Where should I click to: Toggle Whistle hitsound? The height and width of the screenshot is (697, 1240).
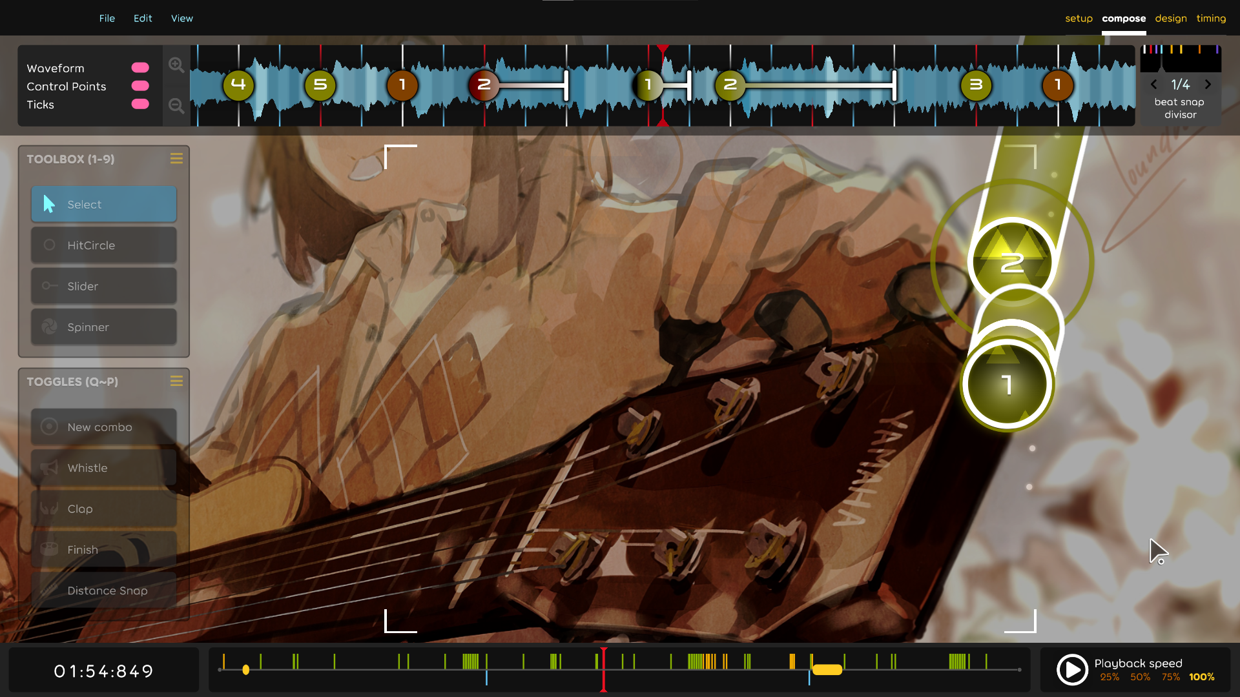(104, 468)
